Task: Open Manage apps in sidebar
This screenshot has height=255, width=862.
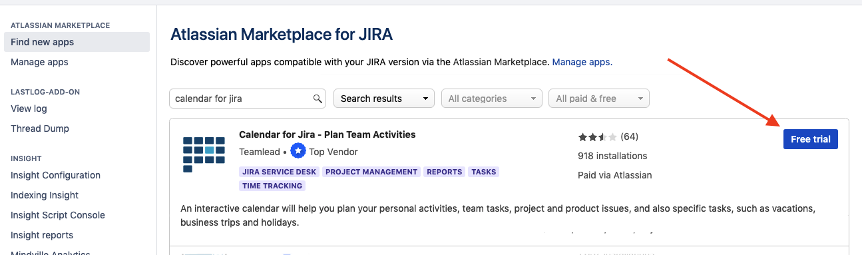Action: pyautogui.click(x=39, y=62)
